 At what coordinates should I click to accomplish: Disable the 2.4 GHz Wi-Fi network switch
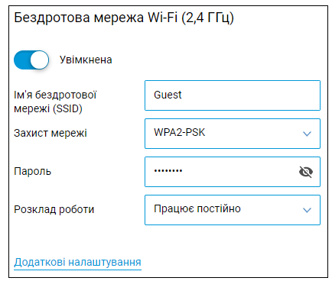[31, 60]
